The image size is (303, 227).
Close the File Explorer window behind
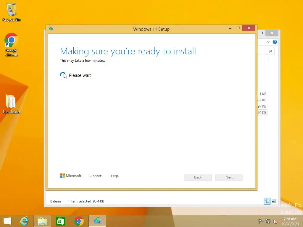(272, 33)
